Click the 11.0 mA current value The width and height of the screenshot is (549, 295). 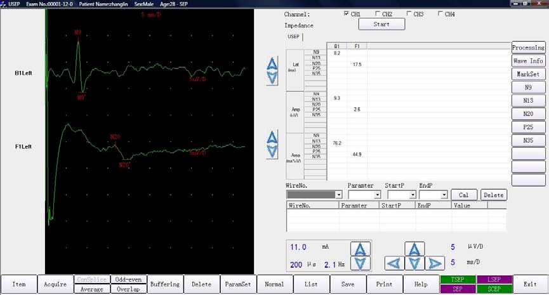click(x=298, y=247)
